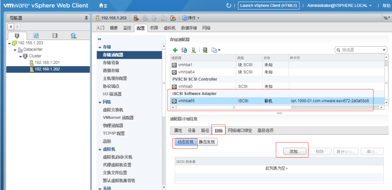The height and width of the screenshot is (190, 392).
Task: Click side menu scroll down arrow
Action: 164,187
